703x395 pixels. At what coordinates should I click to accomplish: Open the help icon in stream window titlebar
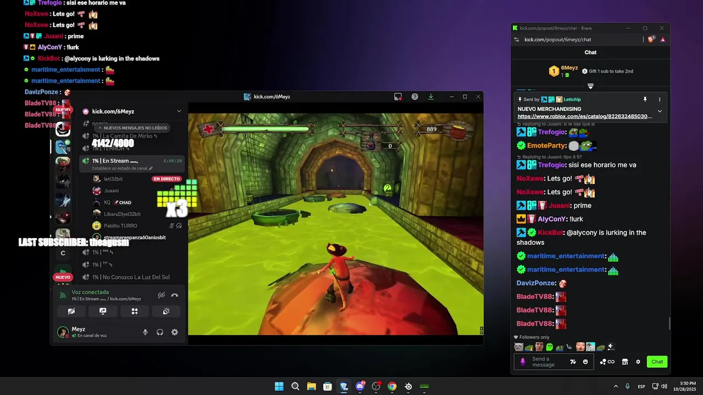[415, 97]
